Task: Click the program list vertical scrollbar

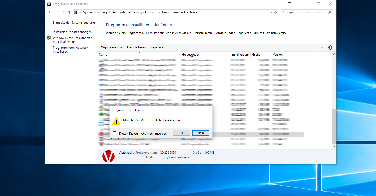Action: [334, 126]
